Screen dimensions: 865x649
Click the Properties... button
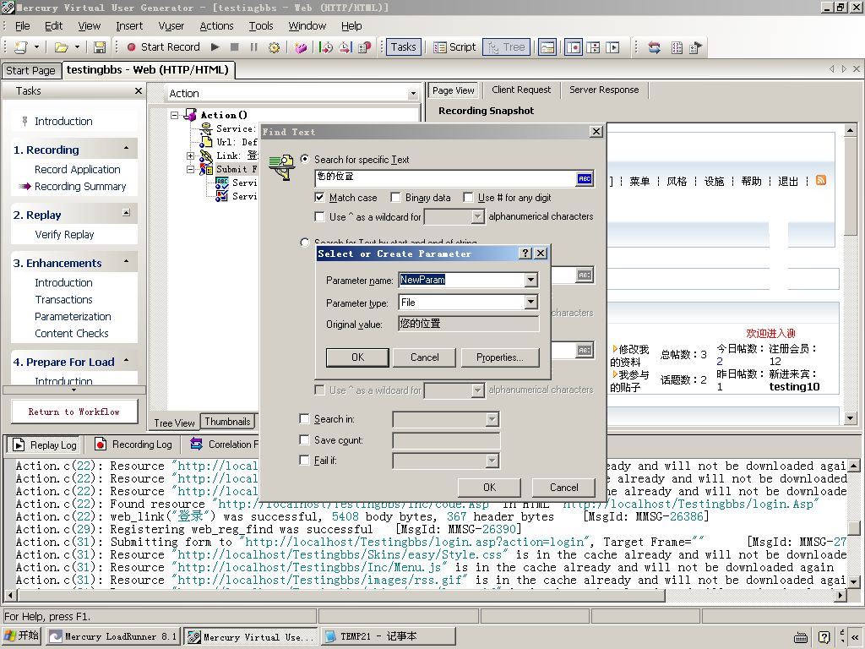[x=500, y=357]
